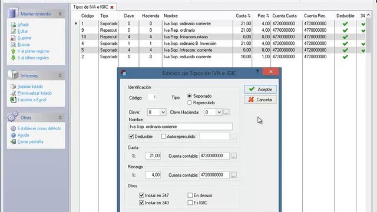Click the Deducible check mark on row Iva Rep. ordinario
The height and width of the screenshot is (212, 377).
[345, 30]
